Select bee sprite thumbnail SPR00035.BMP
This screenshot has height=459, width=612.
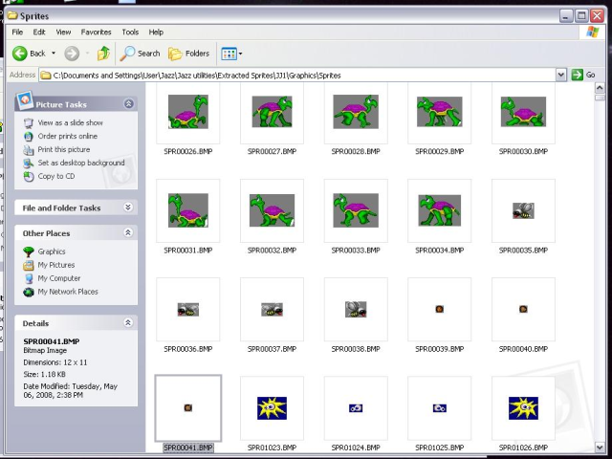point(523,210)
